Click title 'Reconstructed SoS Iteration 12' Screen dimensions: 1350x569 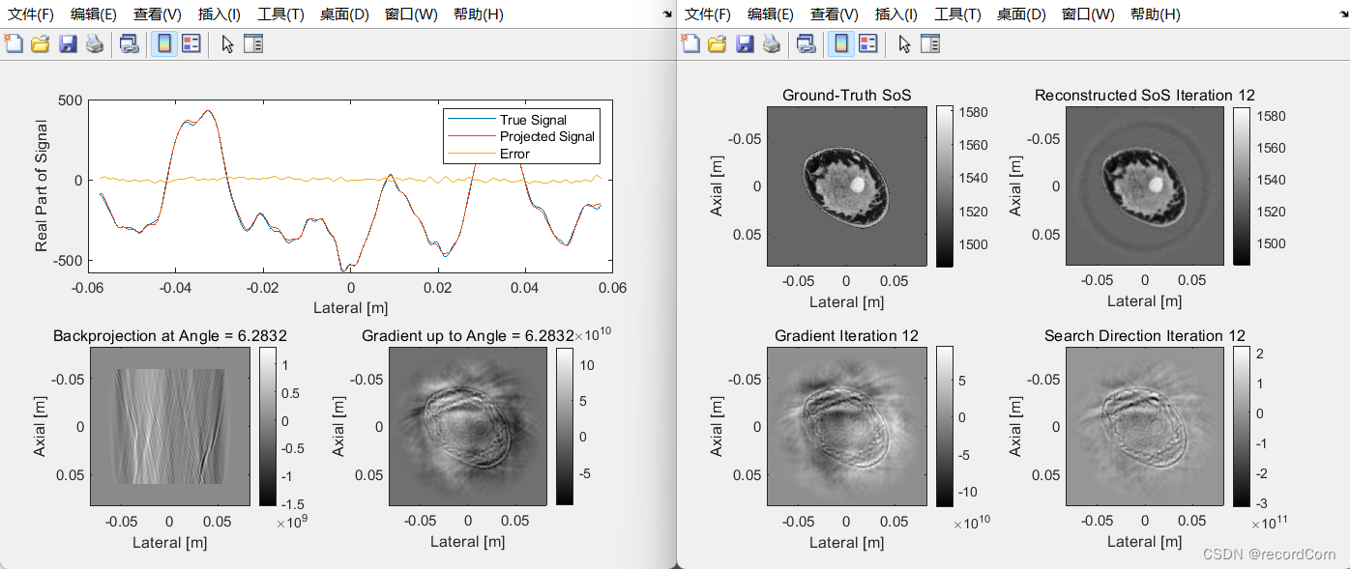tap(1145, 95)
